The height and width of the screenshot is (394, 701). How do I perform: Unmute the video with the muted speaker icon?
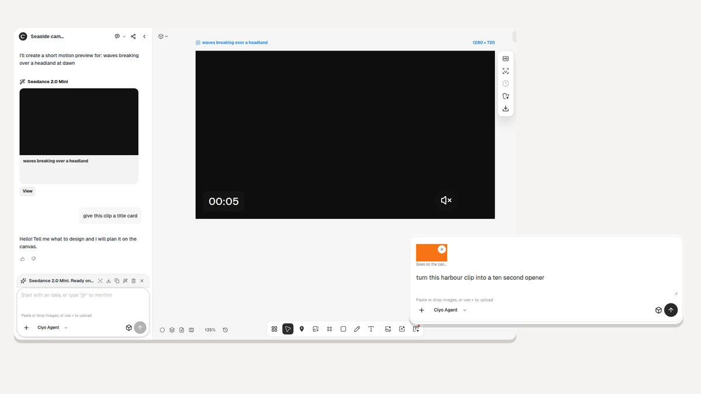coord(446,200)
